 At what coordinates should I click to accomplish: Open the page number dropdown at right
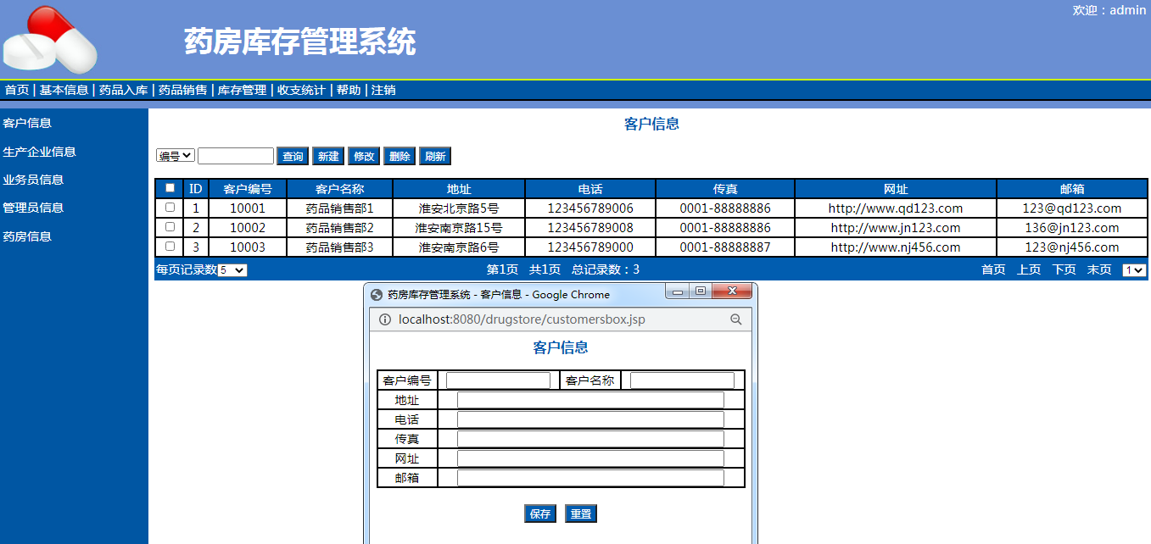1133,270
